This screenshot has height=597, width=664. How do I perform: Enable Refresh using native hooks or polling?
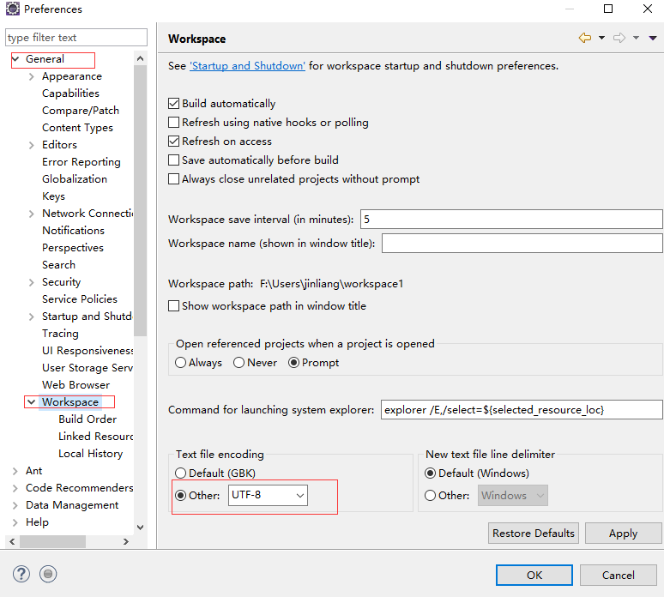tap(173, 123)
